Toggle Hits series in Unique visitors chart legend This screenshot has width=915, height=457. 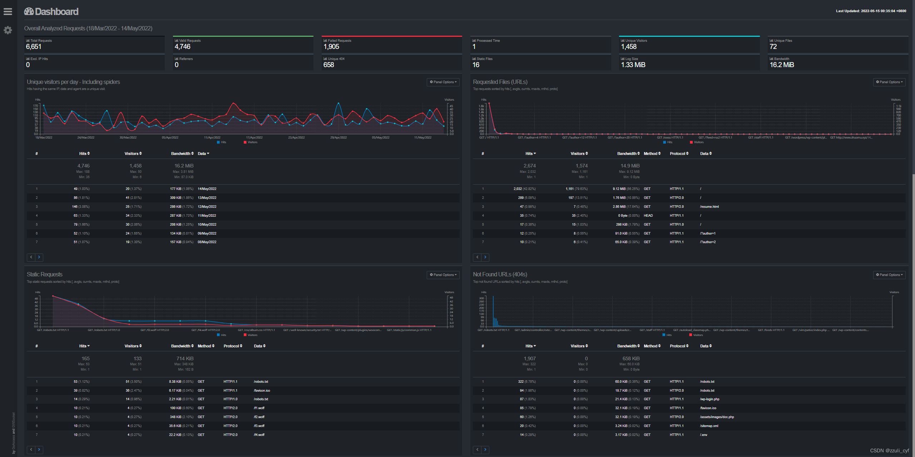221,142
